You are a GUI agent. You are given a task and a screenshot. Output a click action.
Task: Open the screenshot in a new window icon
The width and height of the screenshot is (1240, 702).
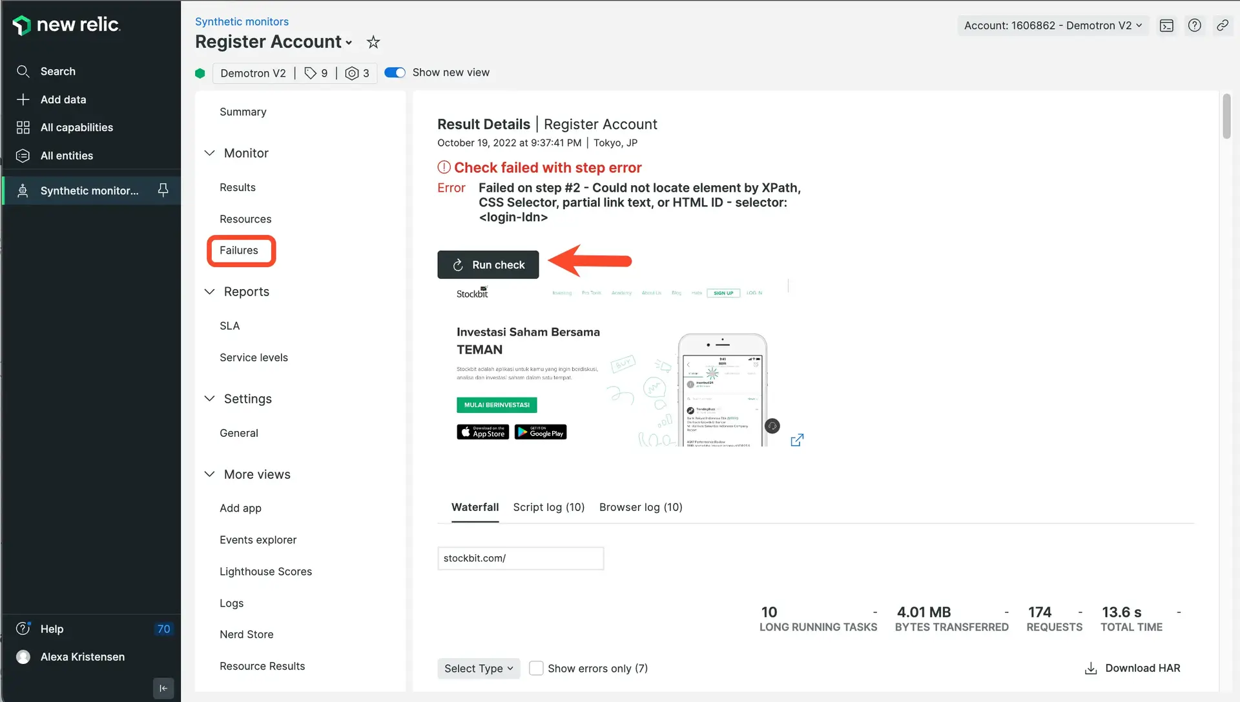tap(797, 440)
